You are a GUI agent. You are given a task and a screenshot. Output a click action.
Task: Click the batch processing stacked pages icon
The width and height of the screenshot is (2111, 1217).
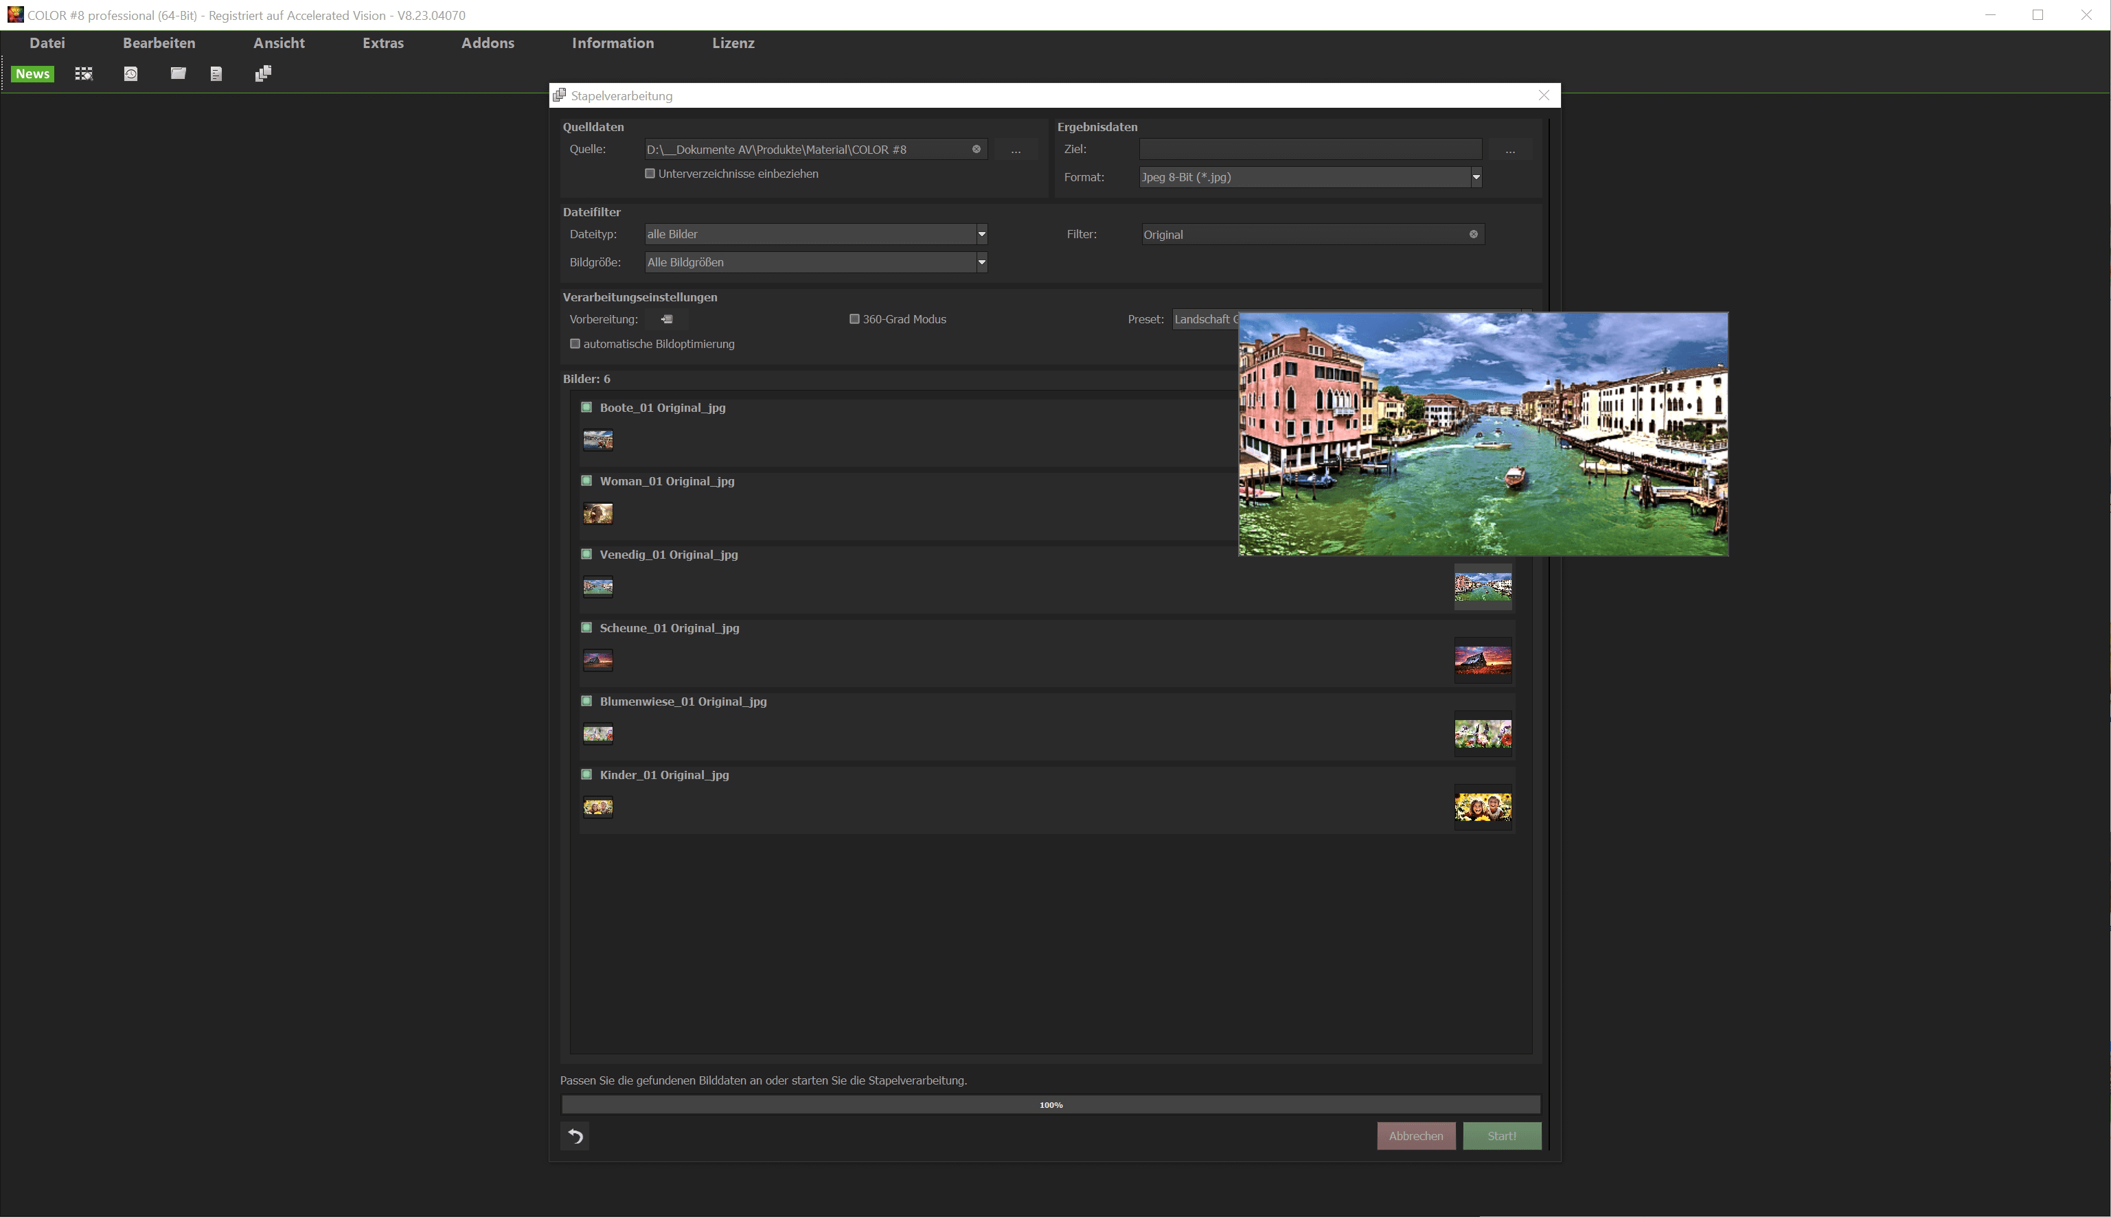click(262, 73)
